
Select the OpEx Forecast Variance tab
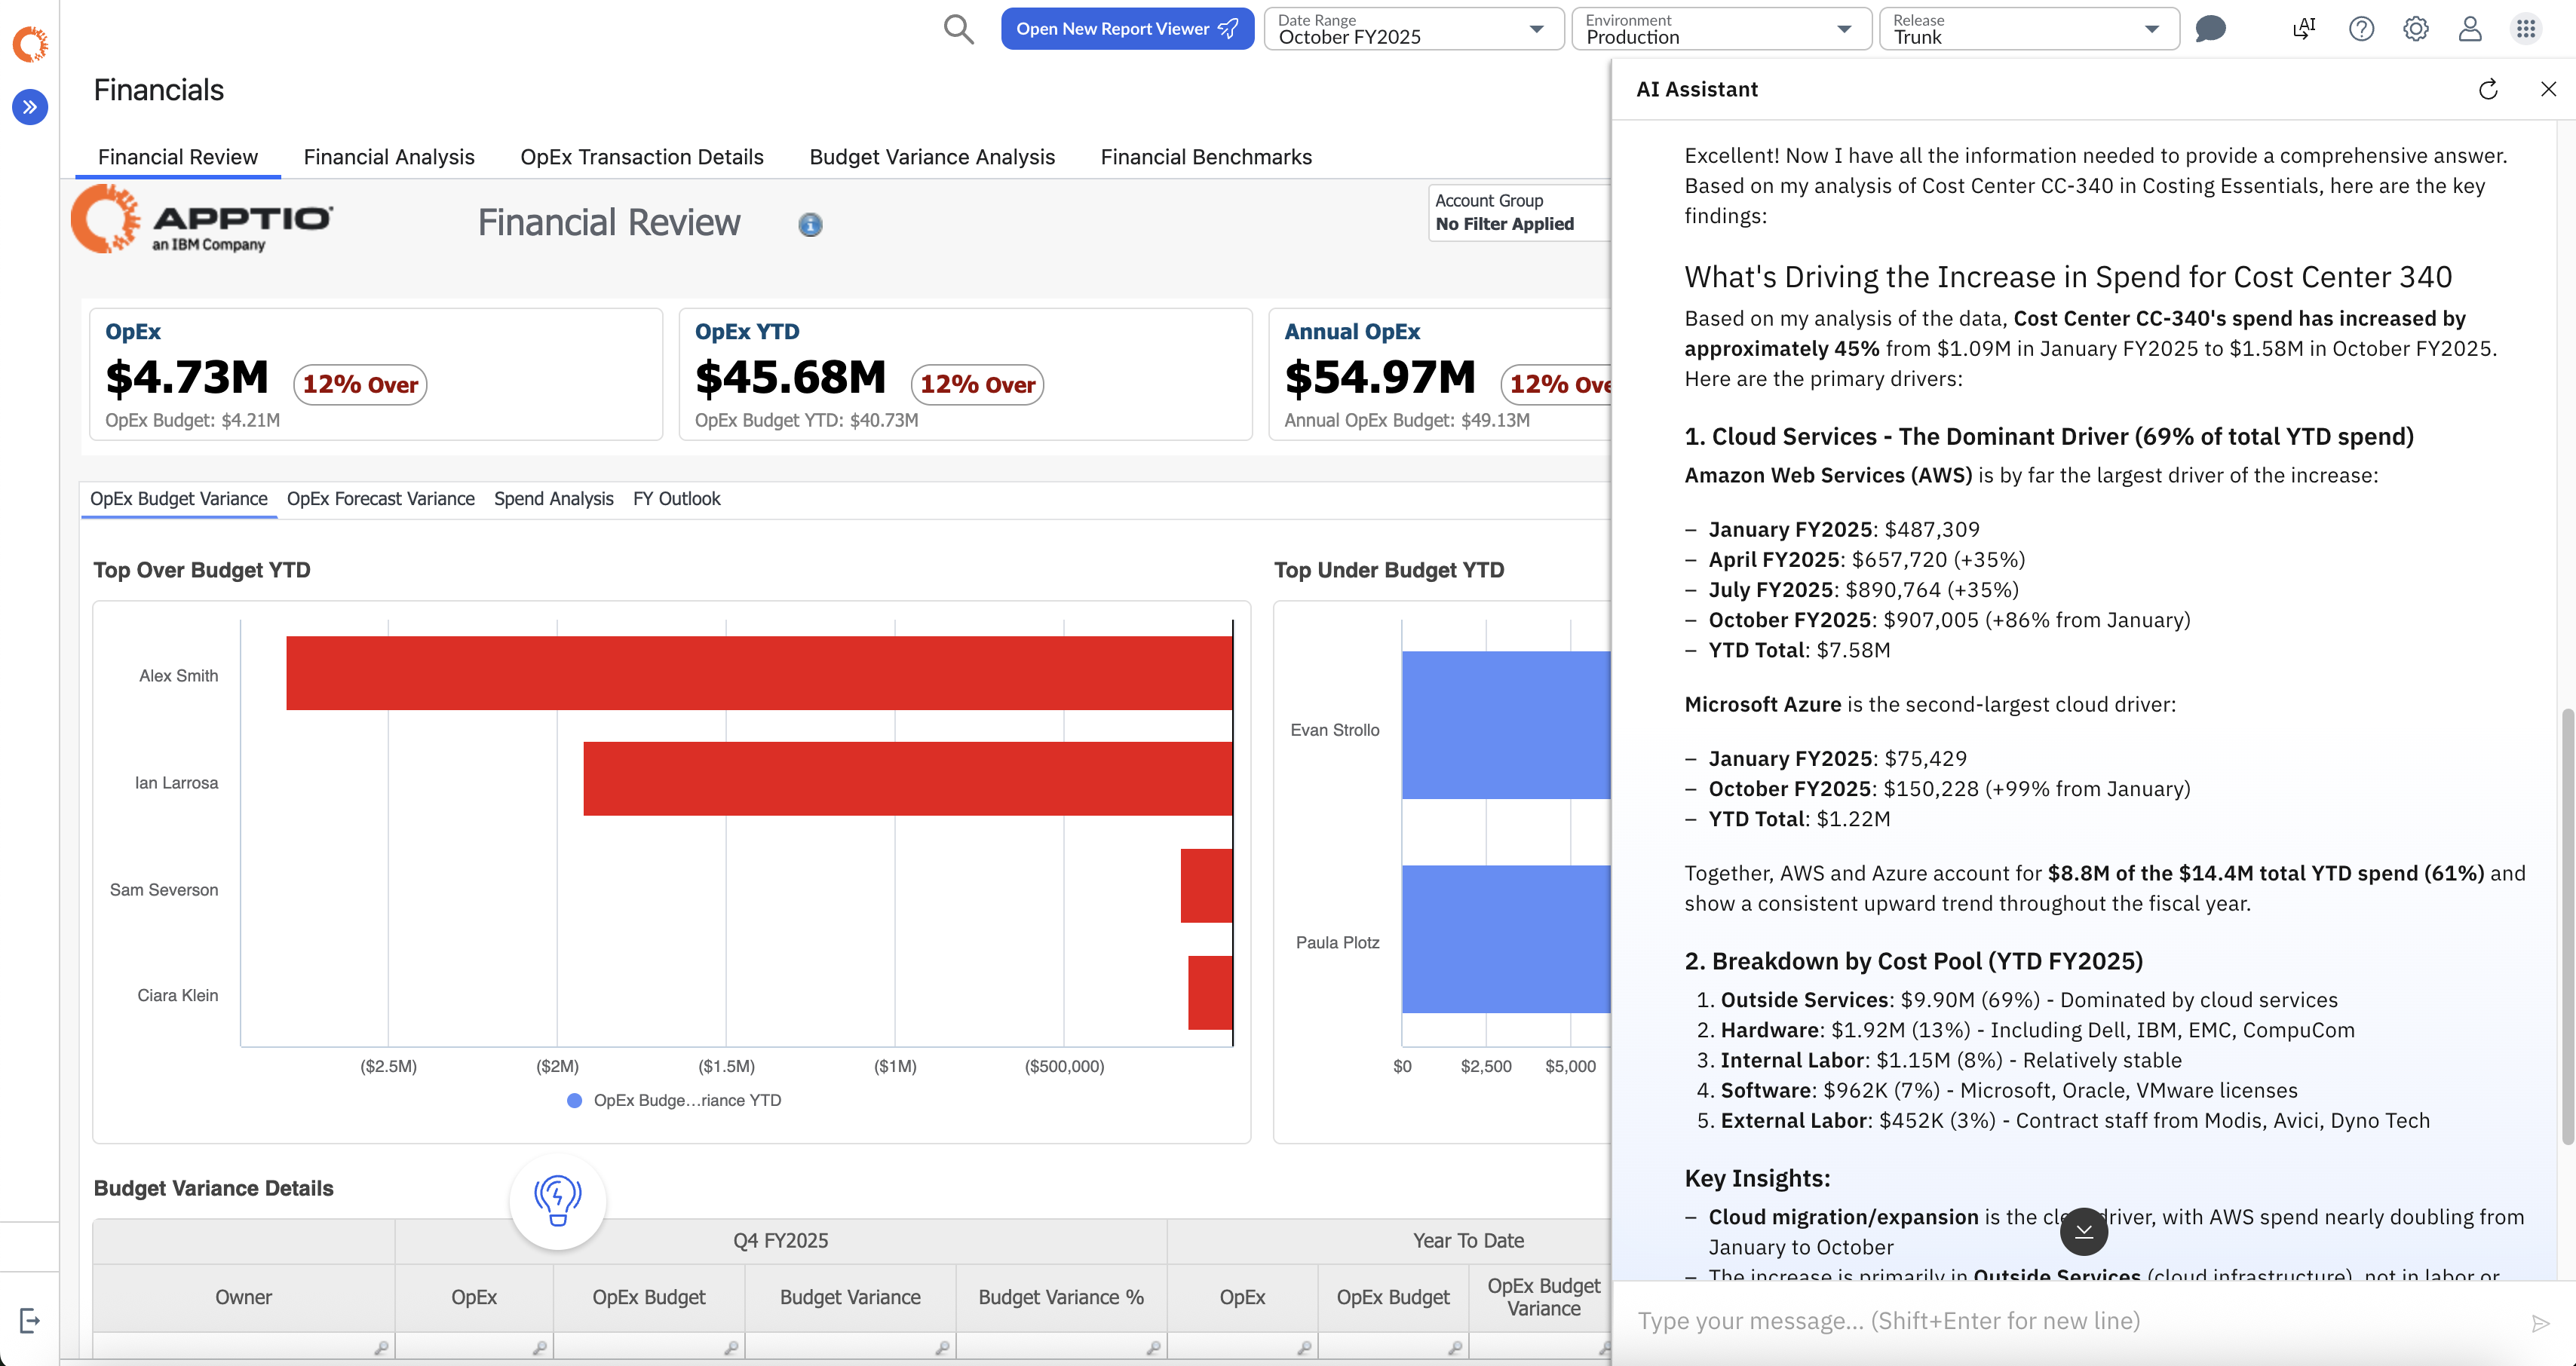tap(380, 499)
